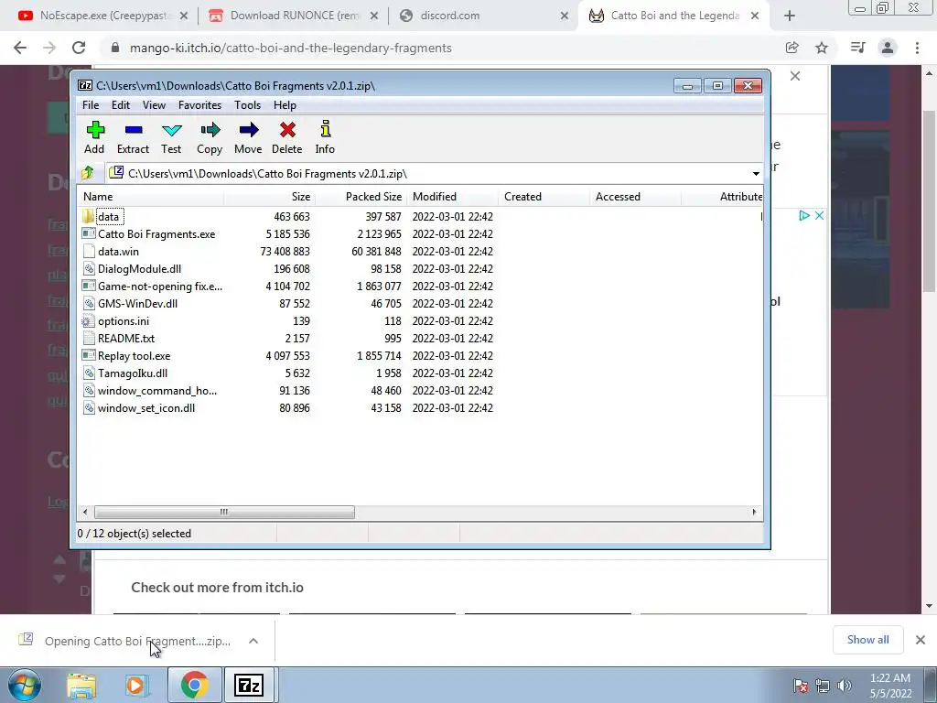
Task: Click the Chrome taskbar icon
Action: [x=194, y=685]
